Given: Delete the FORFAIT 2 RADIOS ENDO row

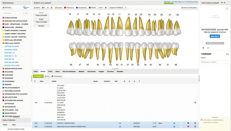Looking at the screenshot, I should [195, 123].
